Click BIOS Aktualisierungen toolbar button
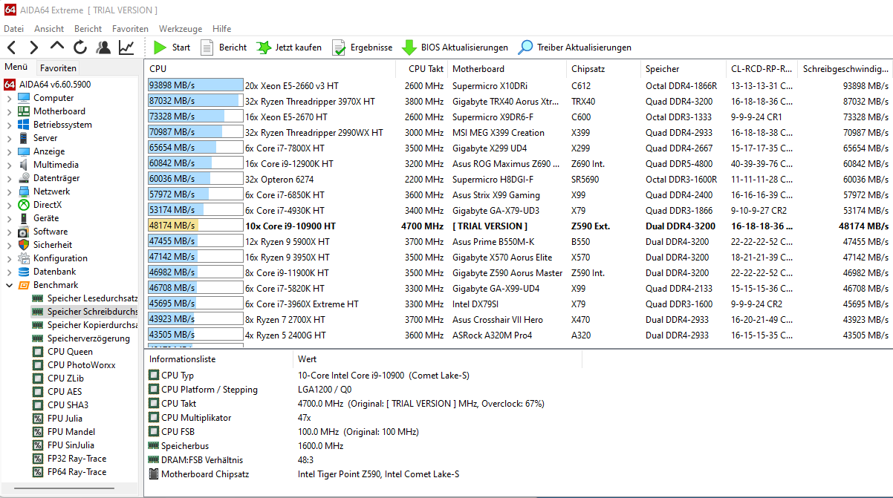Image resolution: width=893 pixels, height=498 pixels. tap(455, 47)
